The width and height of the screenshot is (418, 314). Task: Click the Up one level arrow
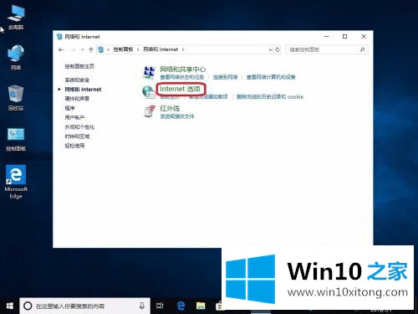pyautogui.click(x=91, y=49)
